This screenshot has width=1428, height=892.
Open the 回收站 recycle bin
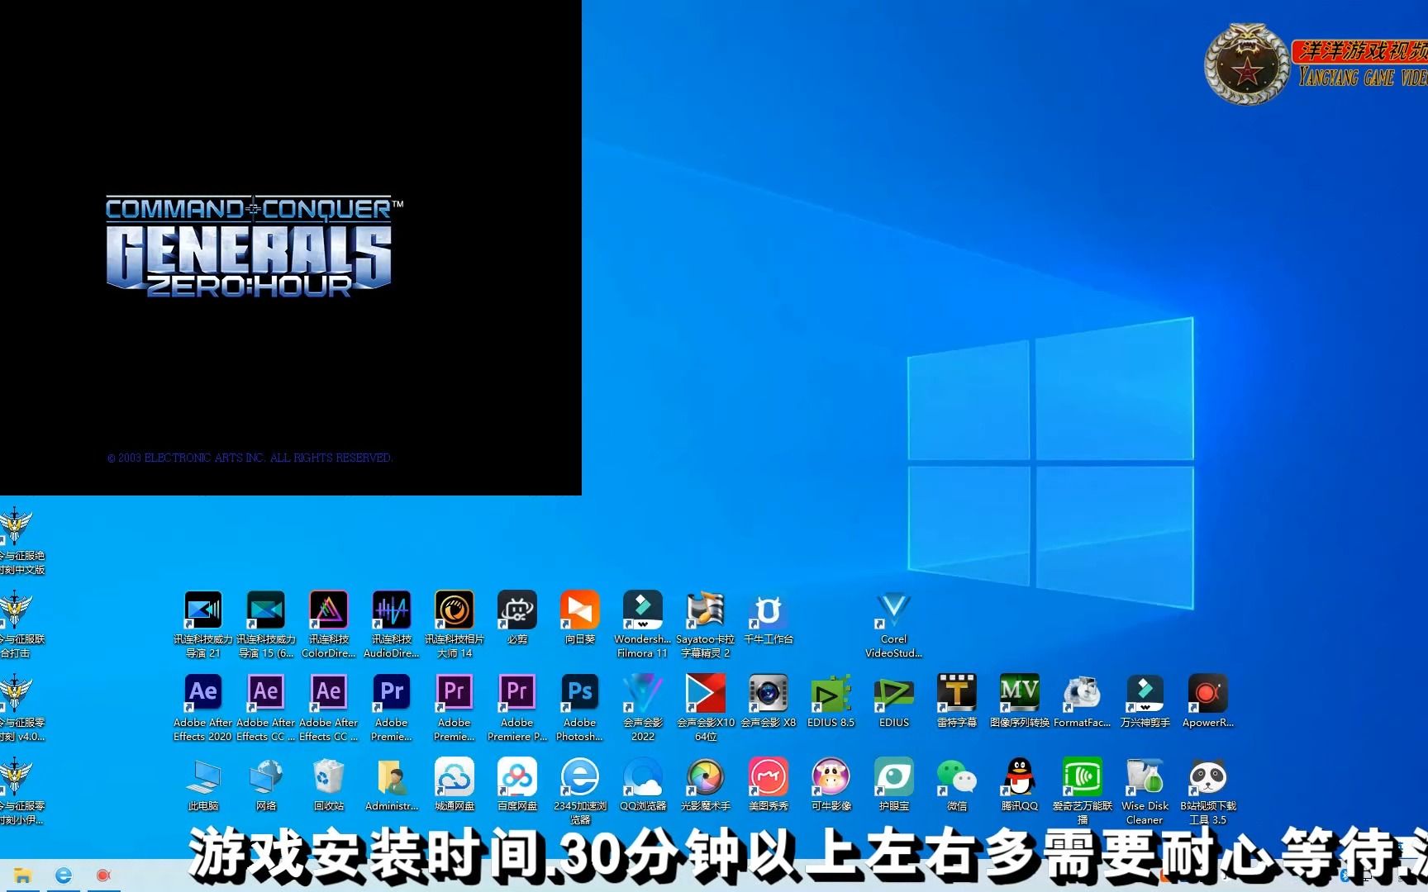(x=329, y=785)
